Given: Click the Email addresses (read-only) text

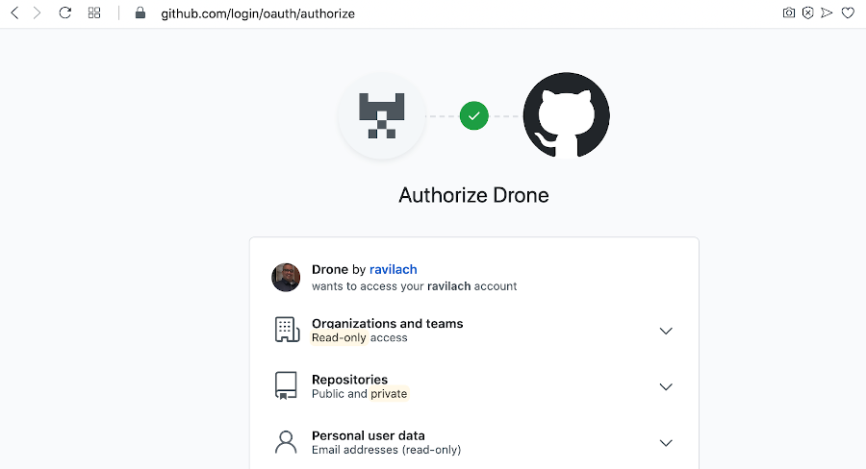Looking at the screenshot, I should coord(386,450).
